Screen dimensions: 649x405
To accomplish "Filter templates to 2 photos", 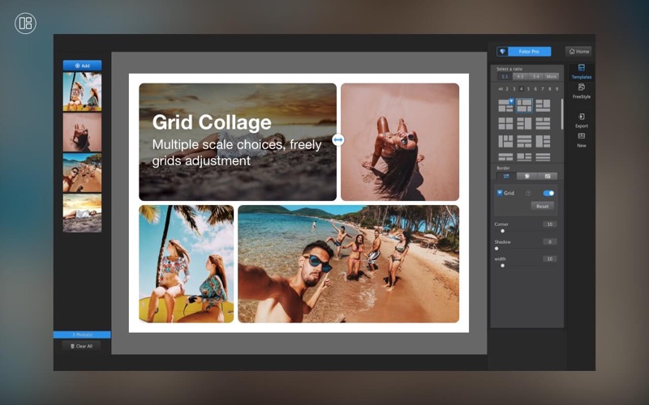I will 507,89.
